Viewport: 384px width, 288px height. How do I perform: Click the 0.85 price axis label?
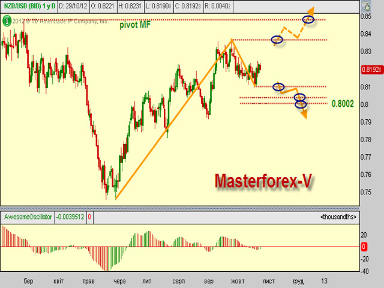(365, 16)
